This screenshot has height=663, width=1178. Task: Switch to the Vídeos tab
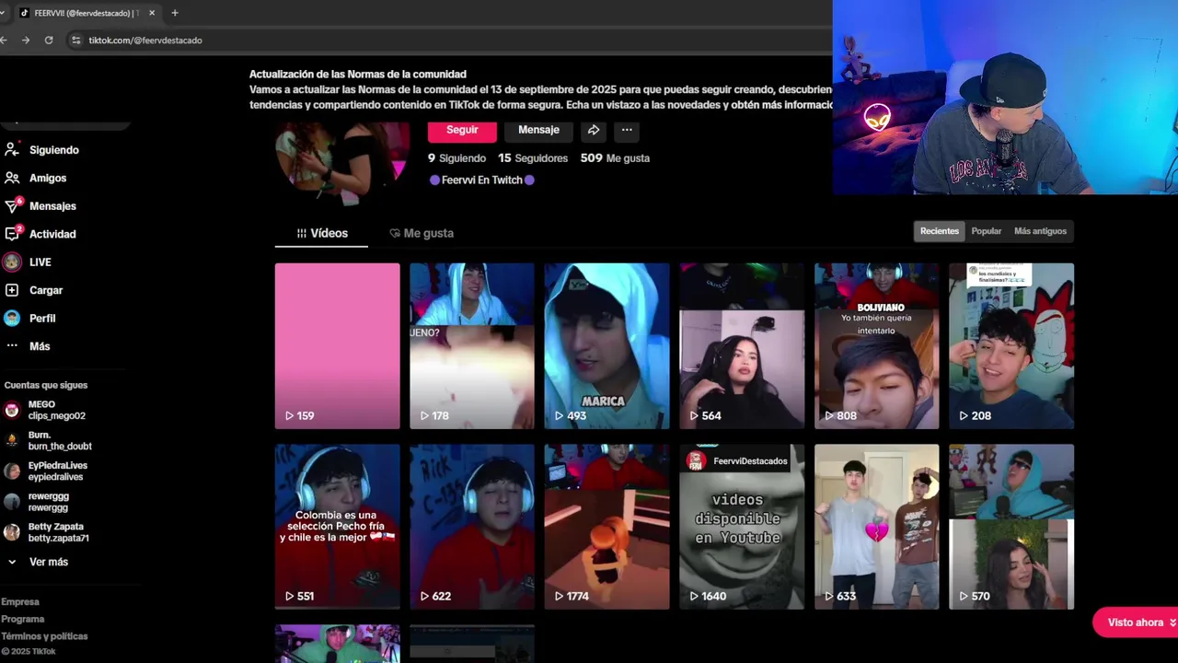pyautogui.click(x=321, y=233)
